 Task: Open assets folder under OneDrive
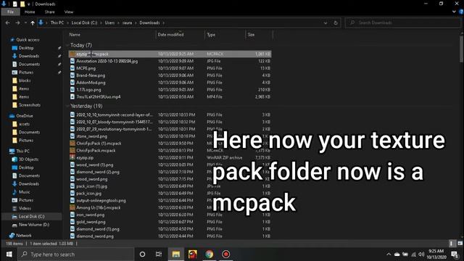24,124
